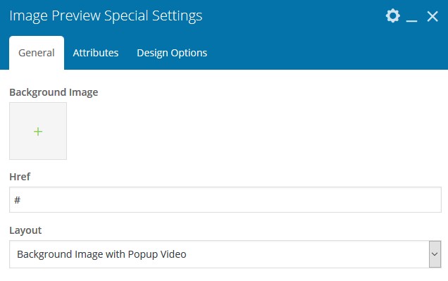Click the green plus add-image icon

tap(38, 132)
